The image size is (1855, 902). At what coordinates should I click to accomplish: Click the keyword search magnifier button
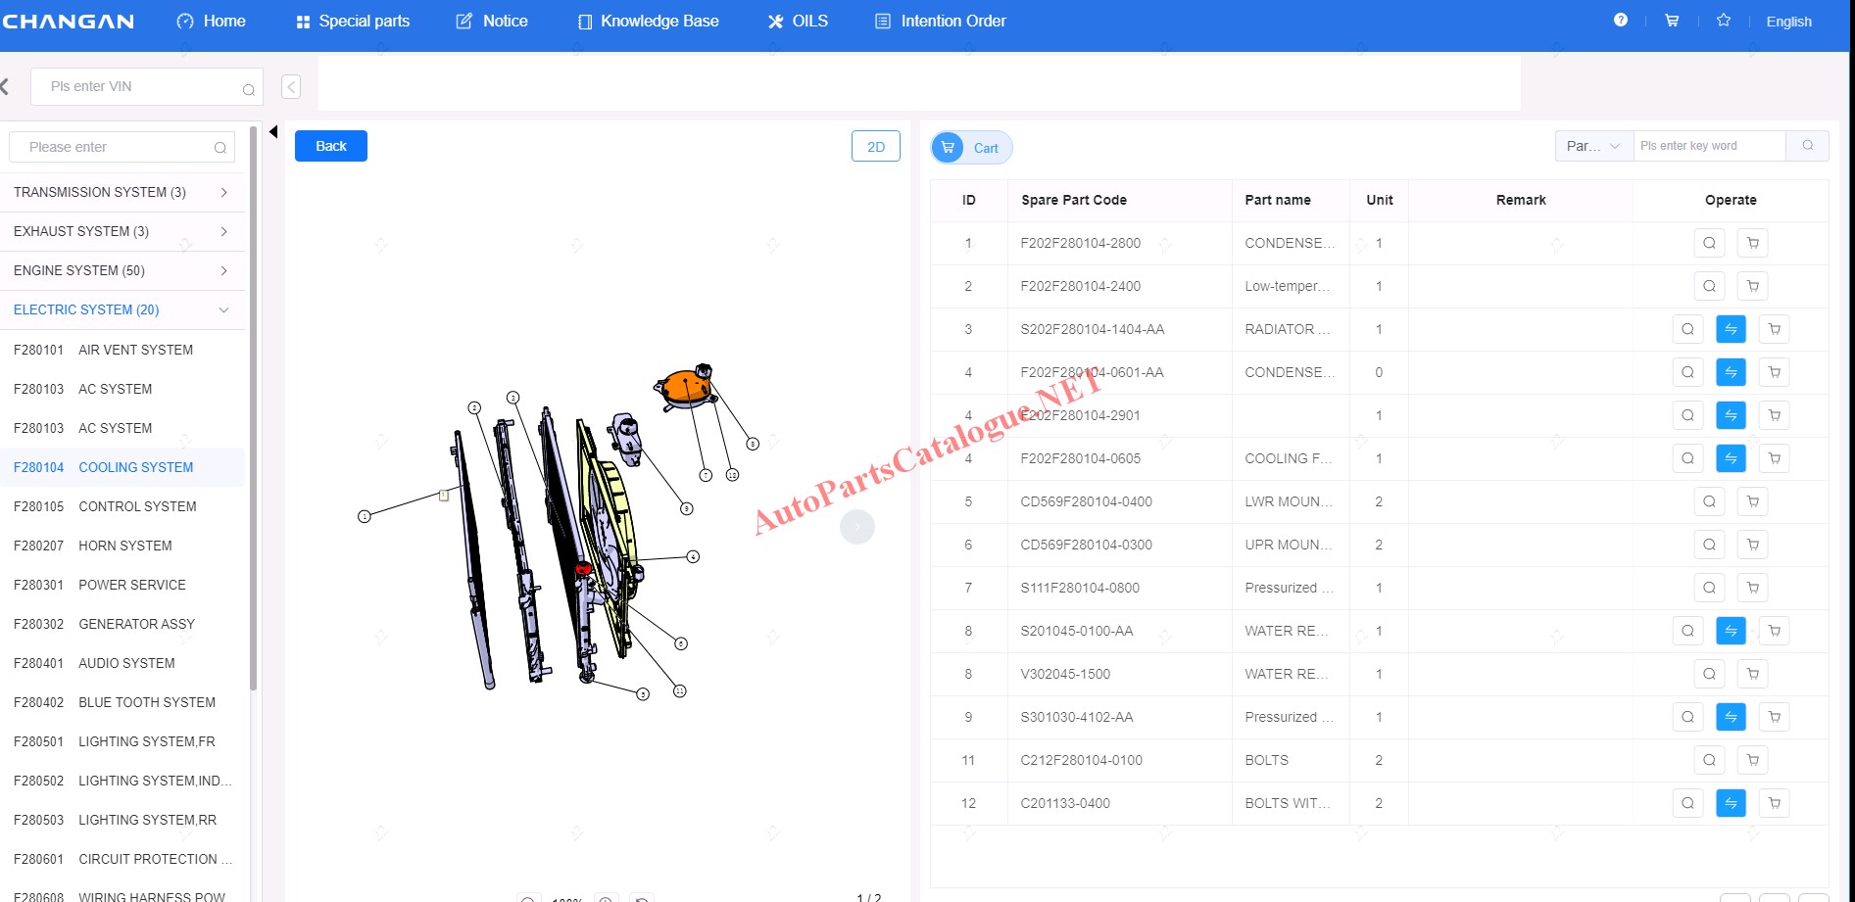(1807, 146)
